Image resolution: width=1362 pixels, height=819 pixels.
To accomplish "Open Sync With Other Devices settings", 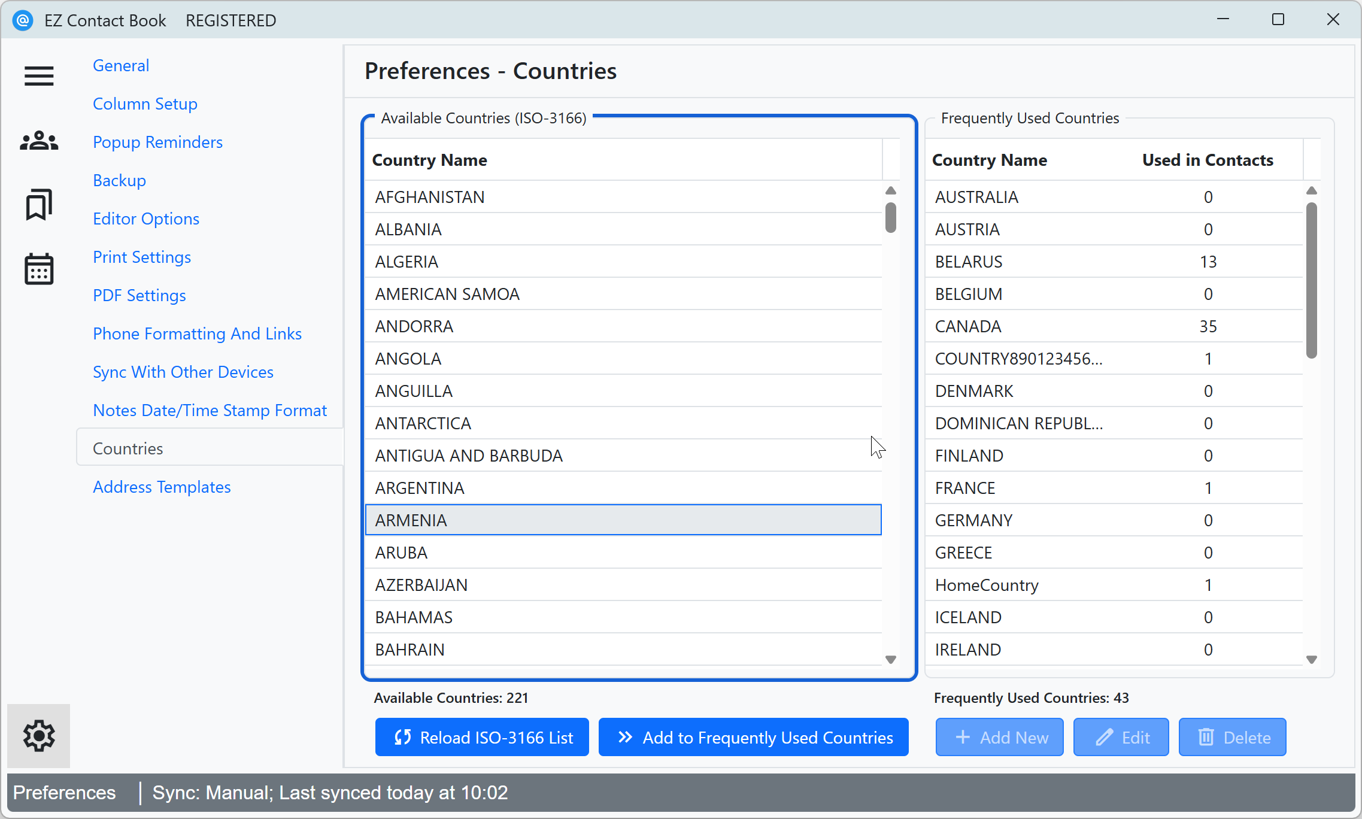I will 183,372.
